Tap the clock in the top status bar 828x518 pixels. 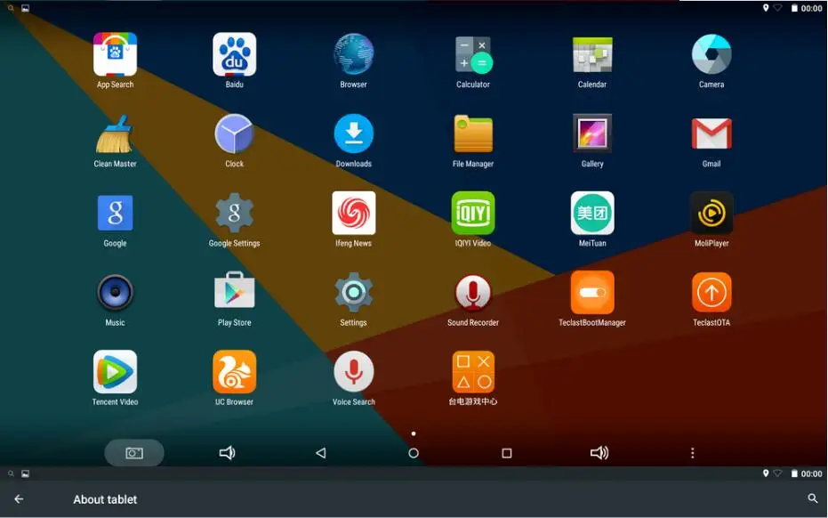(x=812, y=9)
